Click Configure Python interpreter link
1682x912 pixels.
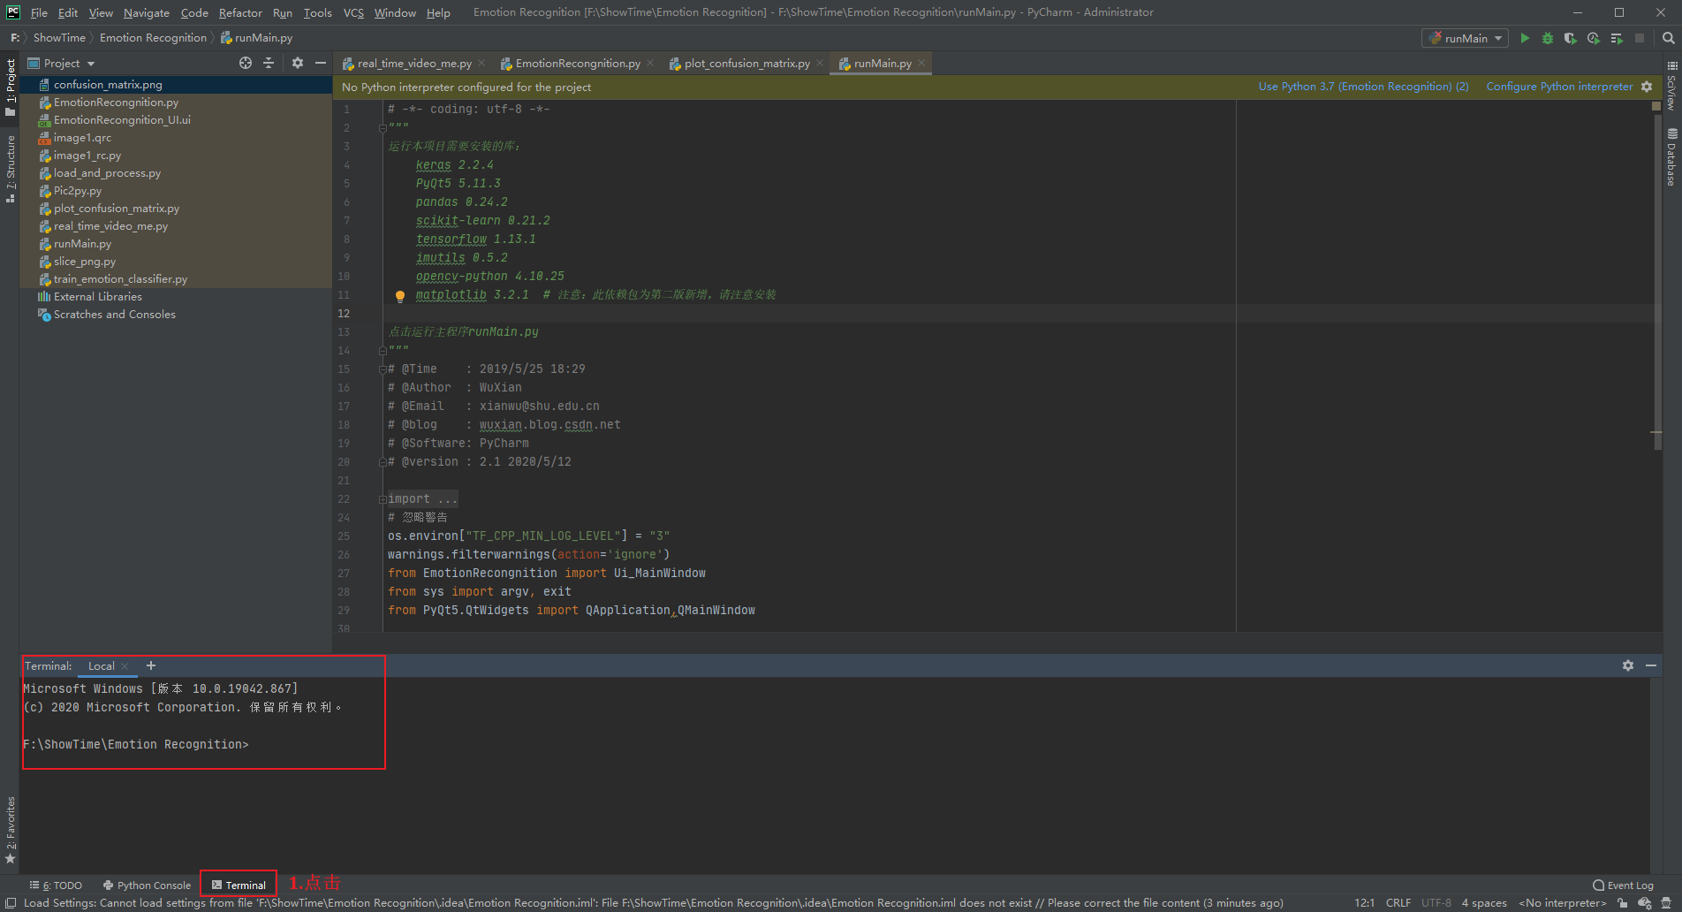pyautogui.click(x=1559, y=87)
